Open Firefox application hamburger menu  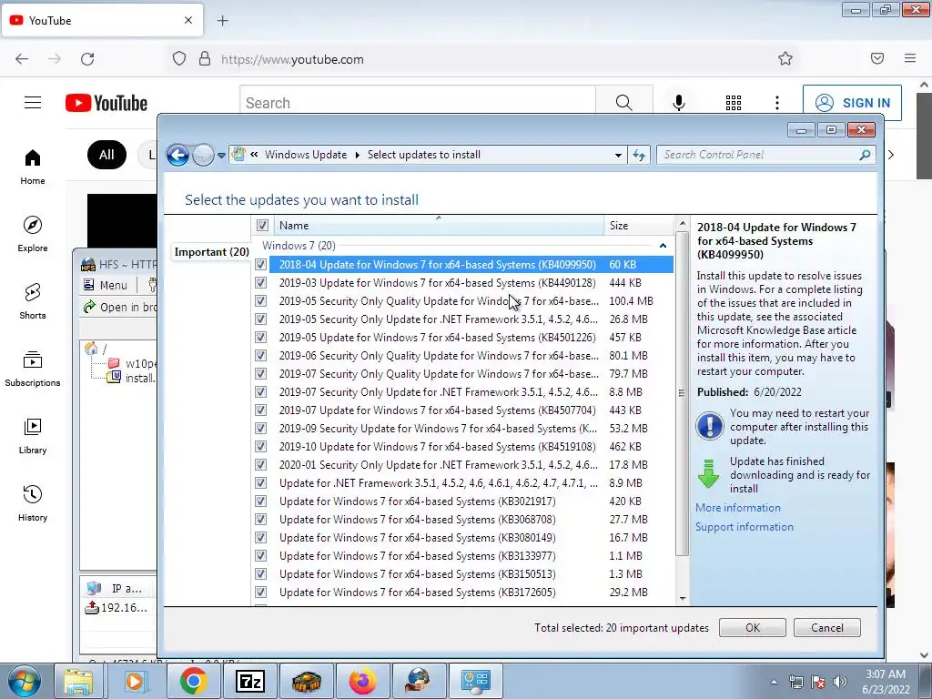tap(910, 58)
